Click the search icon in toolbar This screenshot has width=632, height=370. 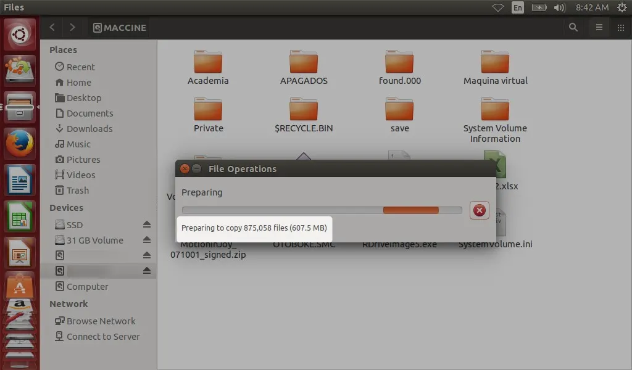[x=573, y=27]
